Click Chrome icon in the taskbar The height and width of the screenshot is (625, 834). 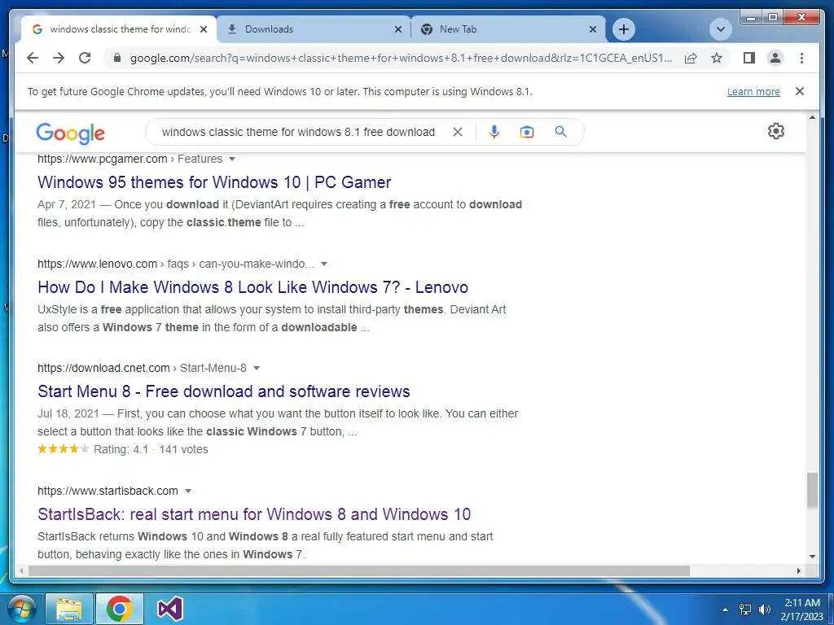point(119,609)
